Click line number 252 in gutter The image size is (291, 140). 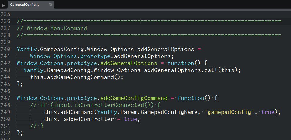5,133
